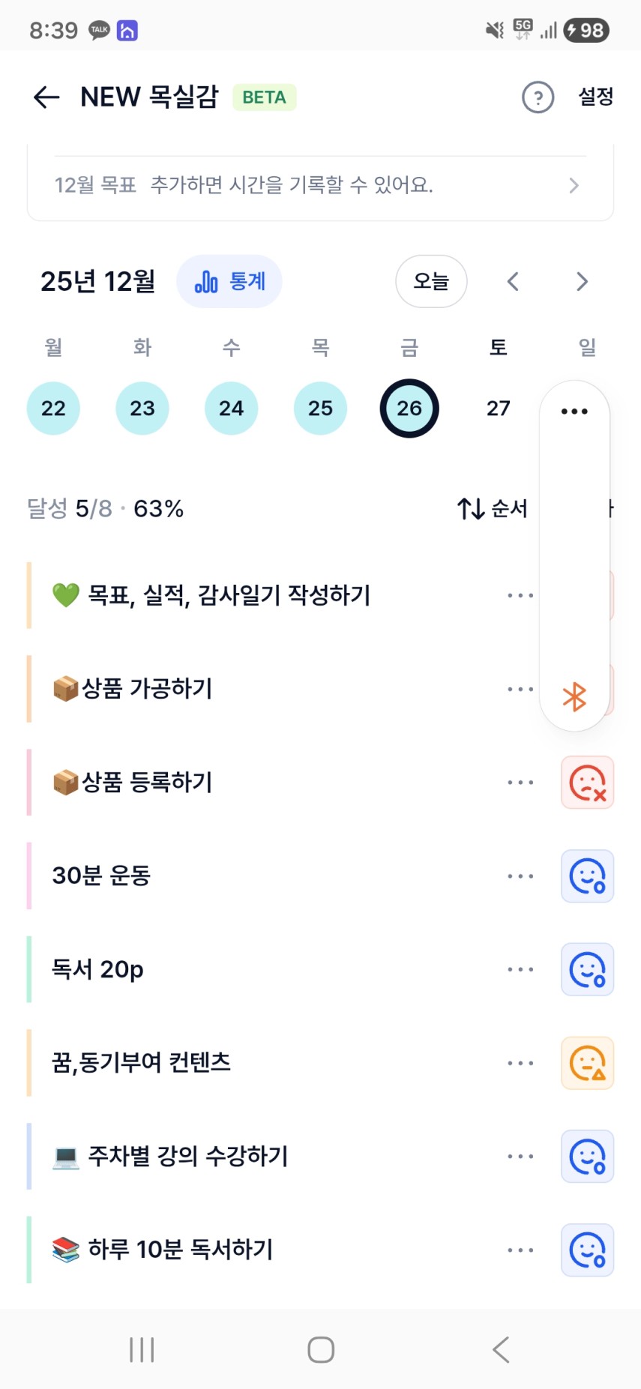Tap the 순서 sort order control
641x1389 pixels.
pos(493,509)
